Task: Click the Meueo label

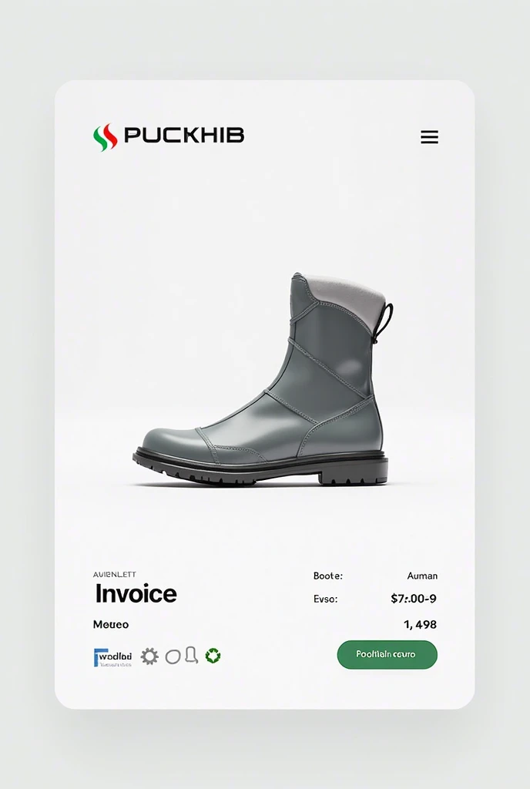Action: pos(111,624)
